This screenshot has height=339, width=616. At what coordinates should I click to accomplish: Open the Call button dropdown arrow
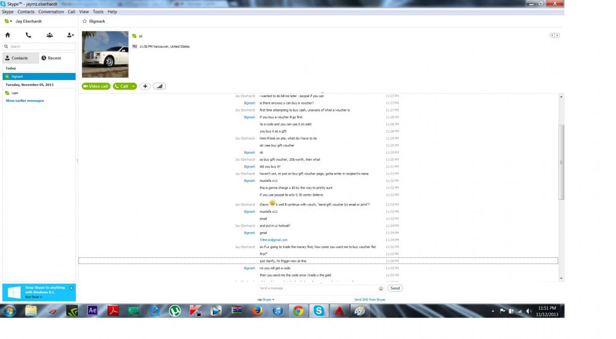pos(133,86)
